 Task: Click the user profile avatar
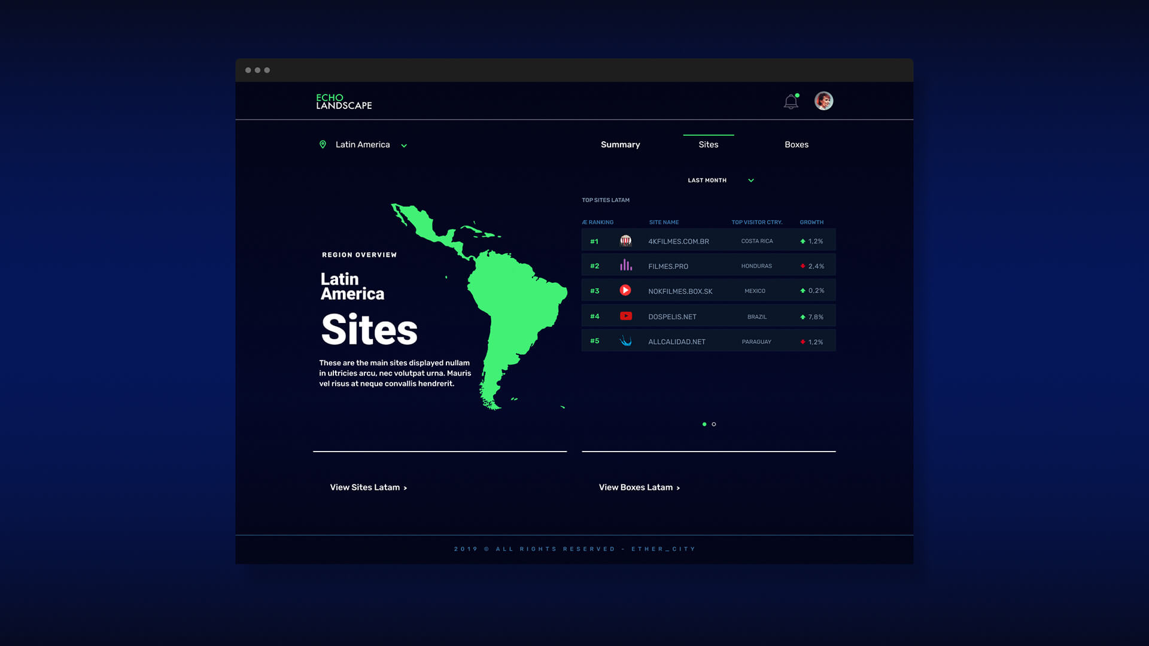823,101
